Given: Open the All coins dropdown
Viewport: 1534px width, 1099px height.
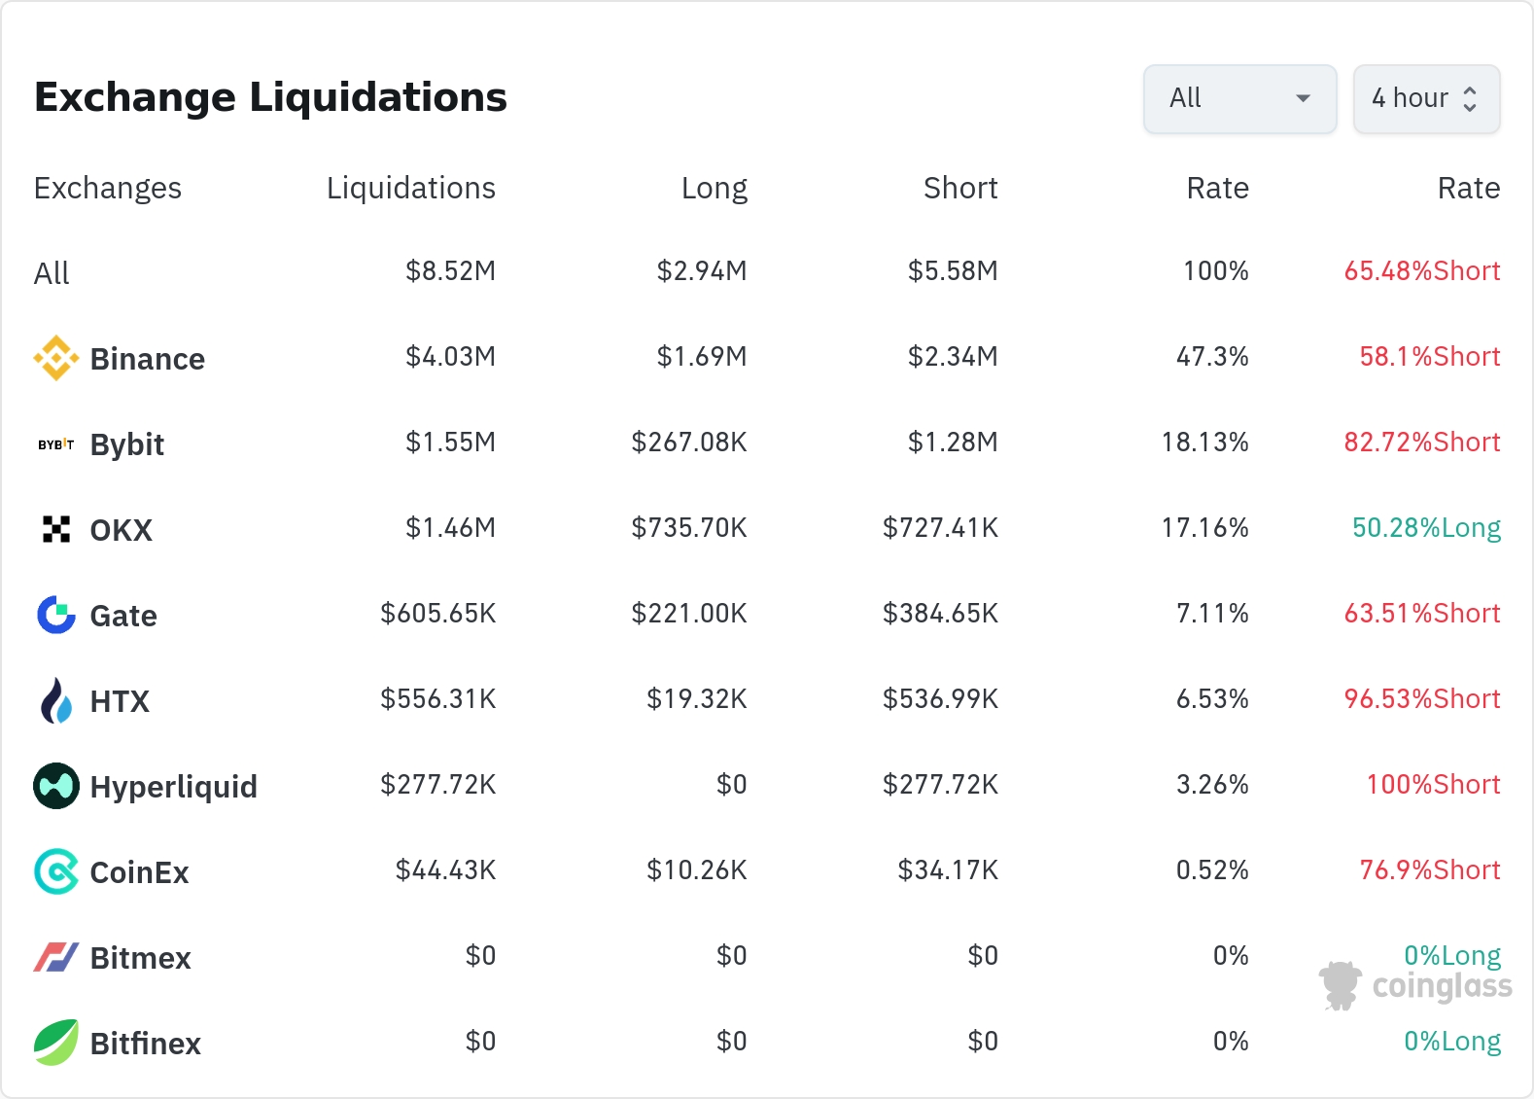Looking at the screenshot, I should point(1239,98).
